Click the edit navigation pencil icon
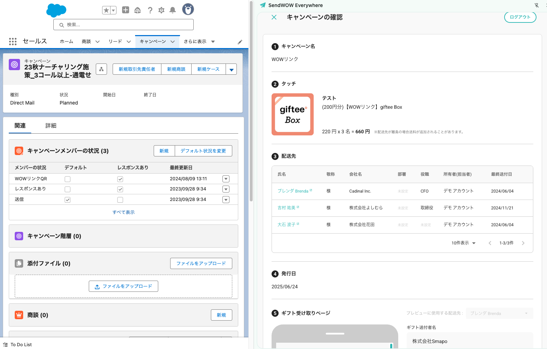The width and height of the screenshot is (547, 349). (x=240, y=42)
